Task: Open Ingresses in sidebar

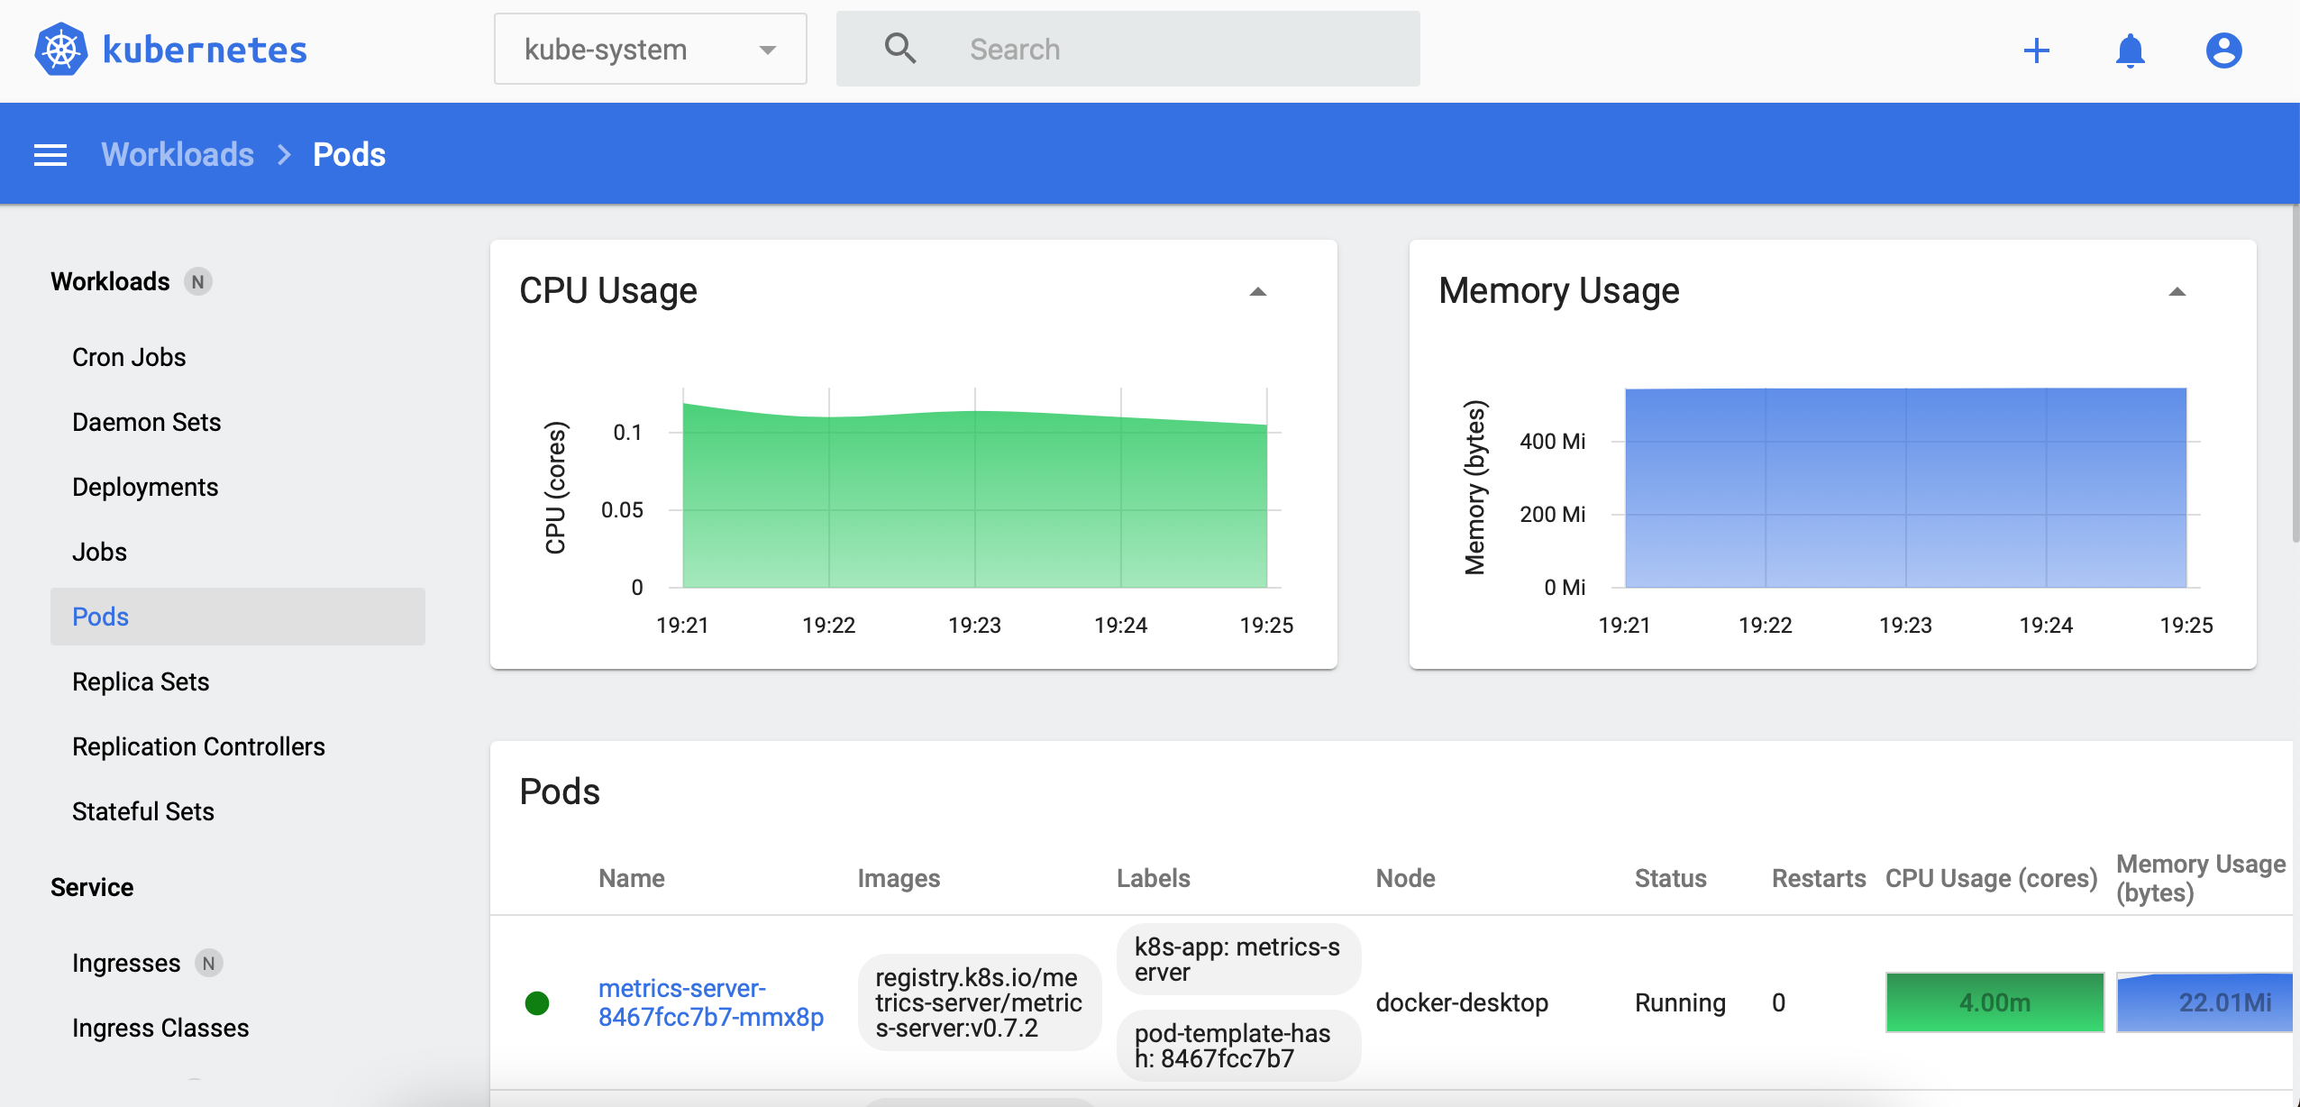Action: coord(126,963)
